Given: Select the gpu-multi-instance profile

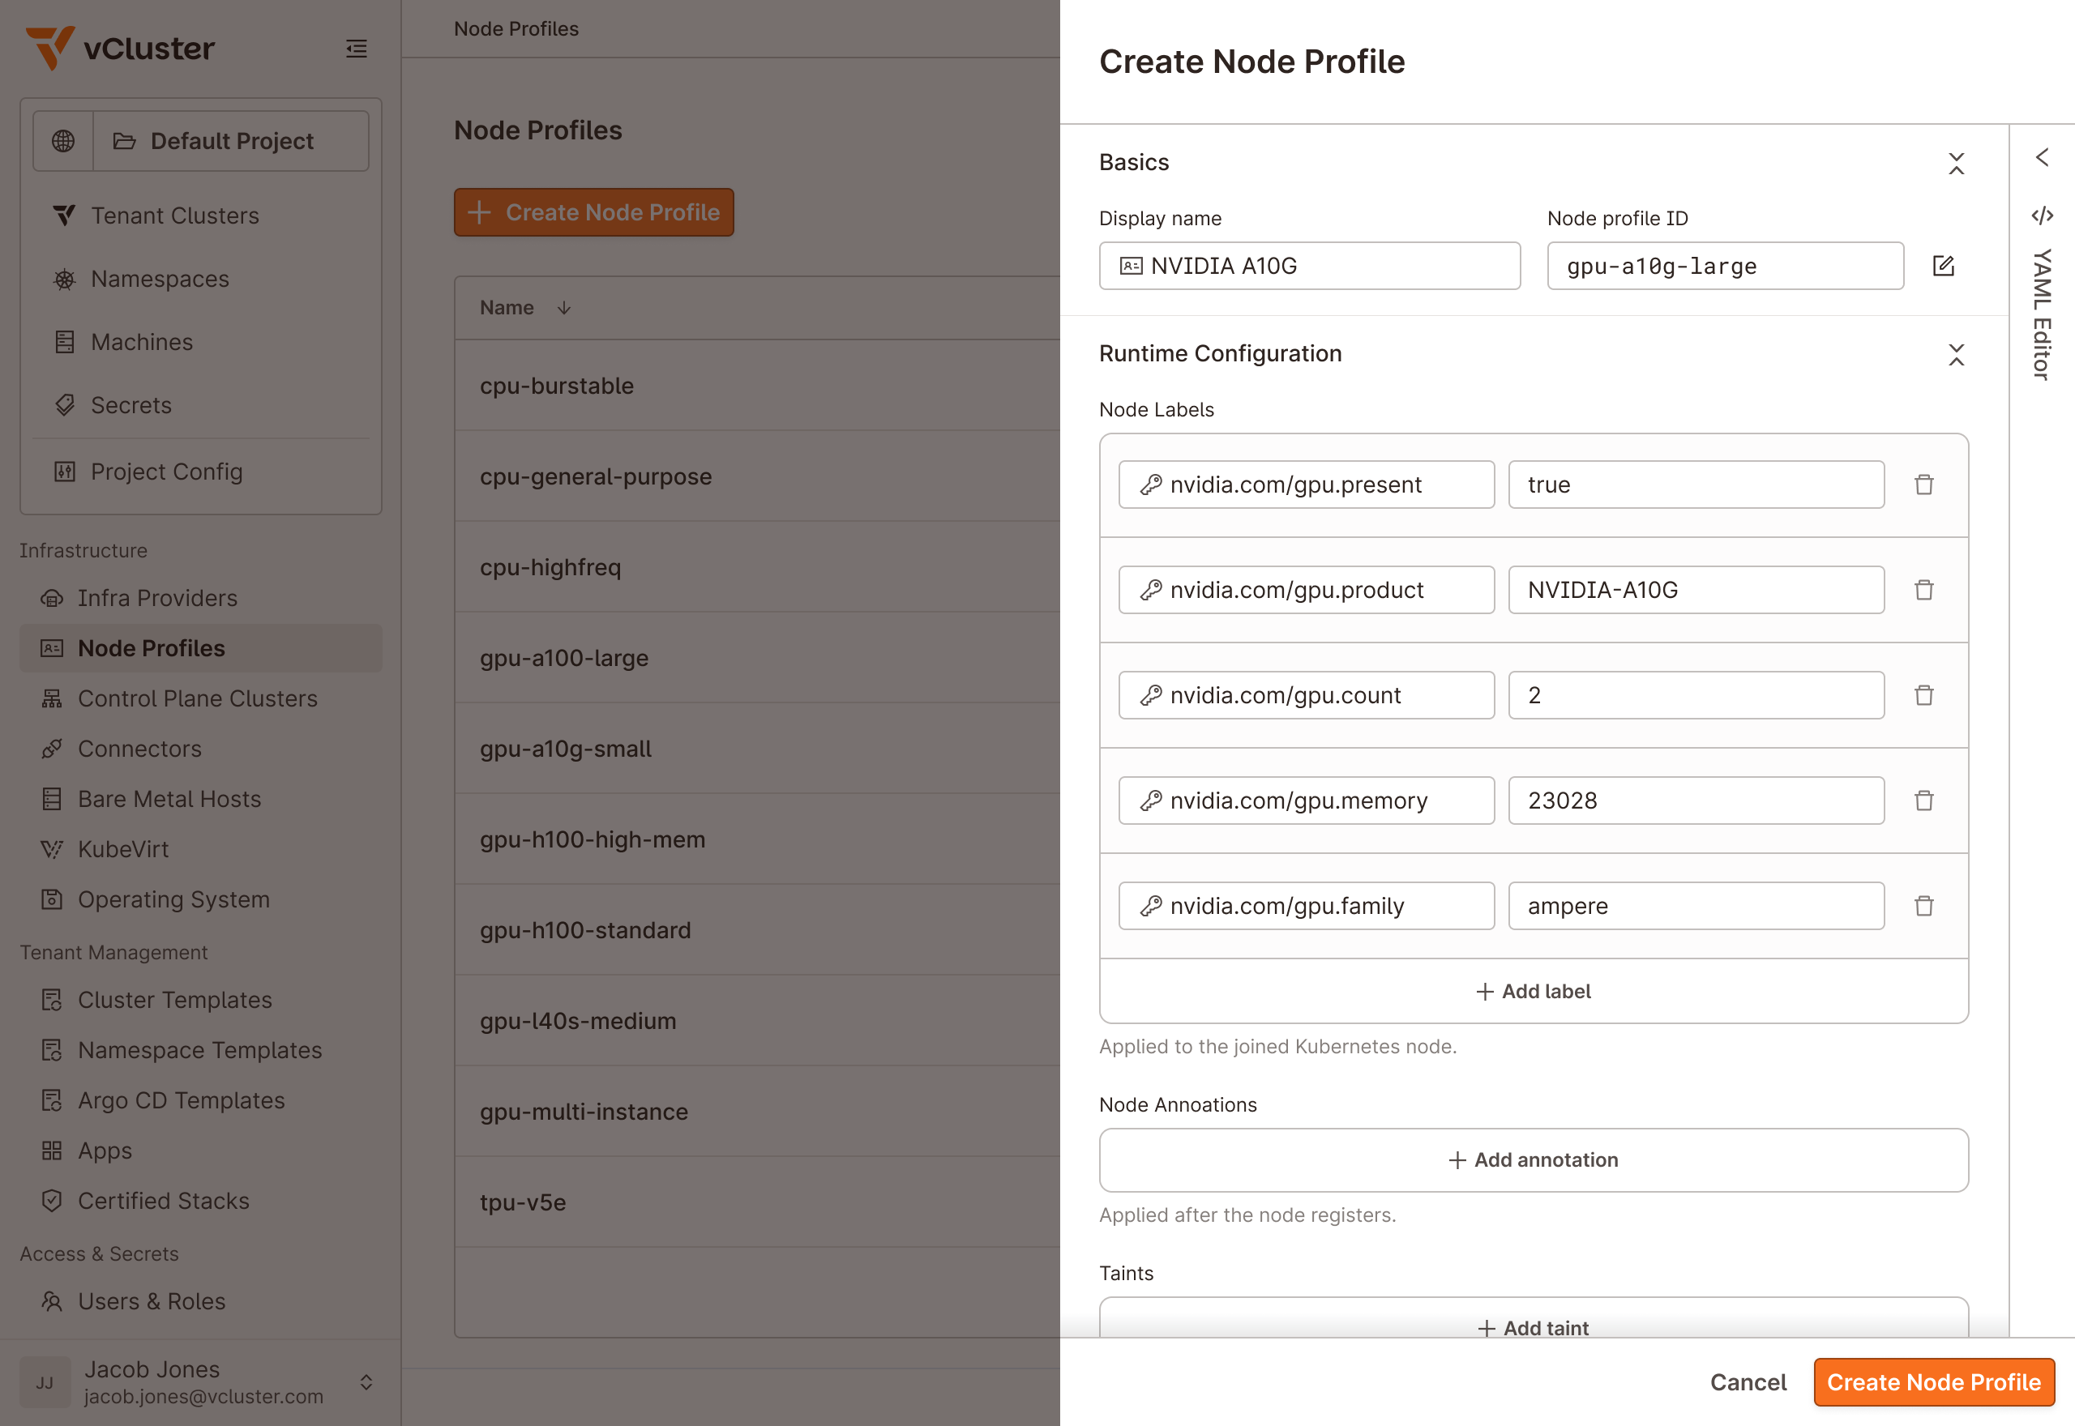Looking at the screenshot, I should point(757,1111).
